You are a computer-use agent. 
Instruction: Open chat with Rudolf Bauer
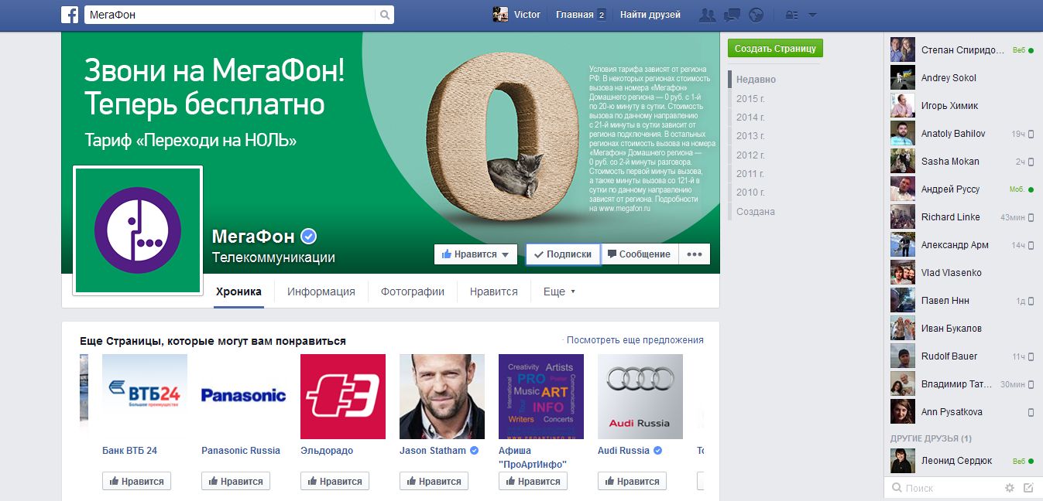pos(962,356)
